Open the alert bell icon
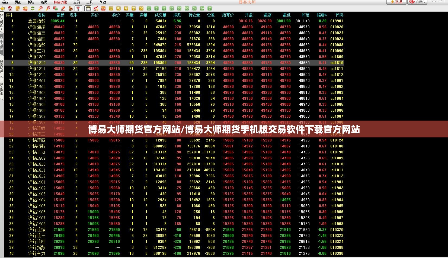The image size is (448, 258). (x=71, y=8)
